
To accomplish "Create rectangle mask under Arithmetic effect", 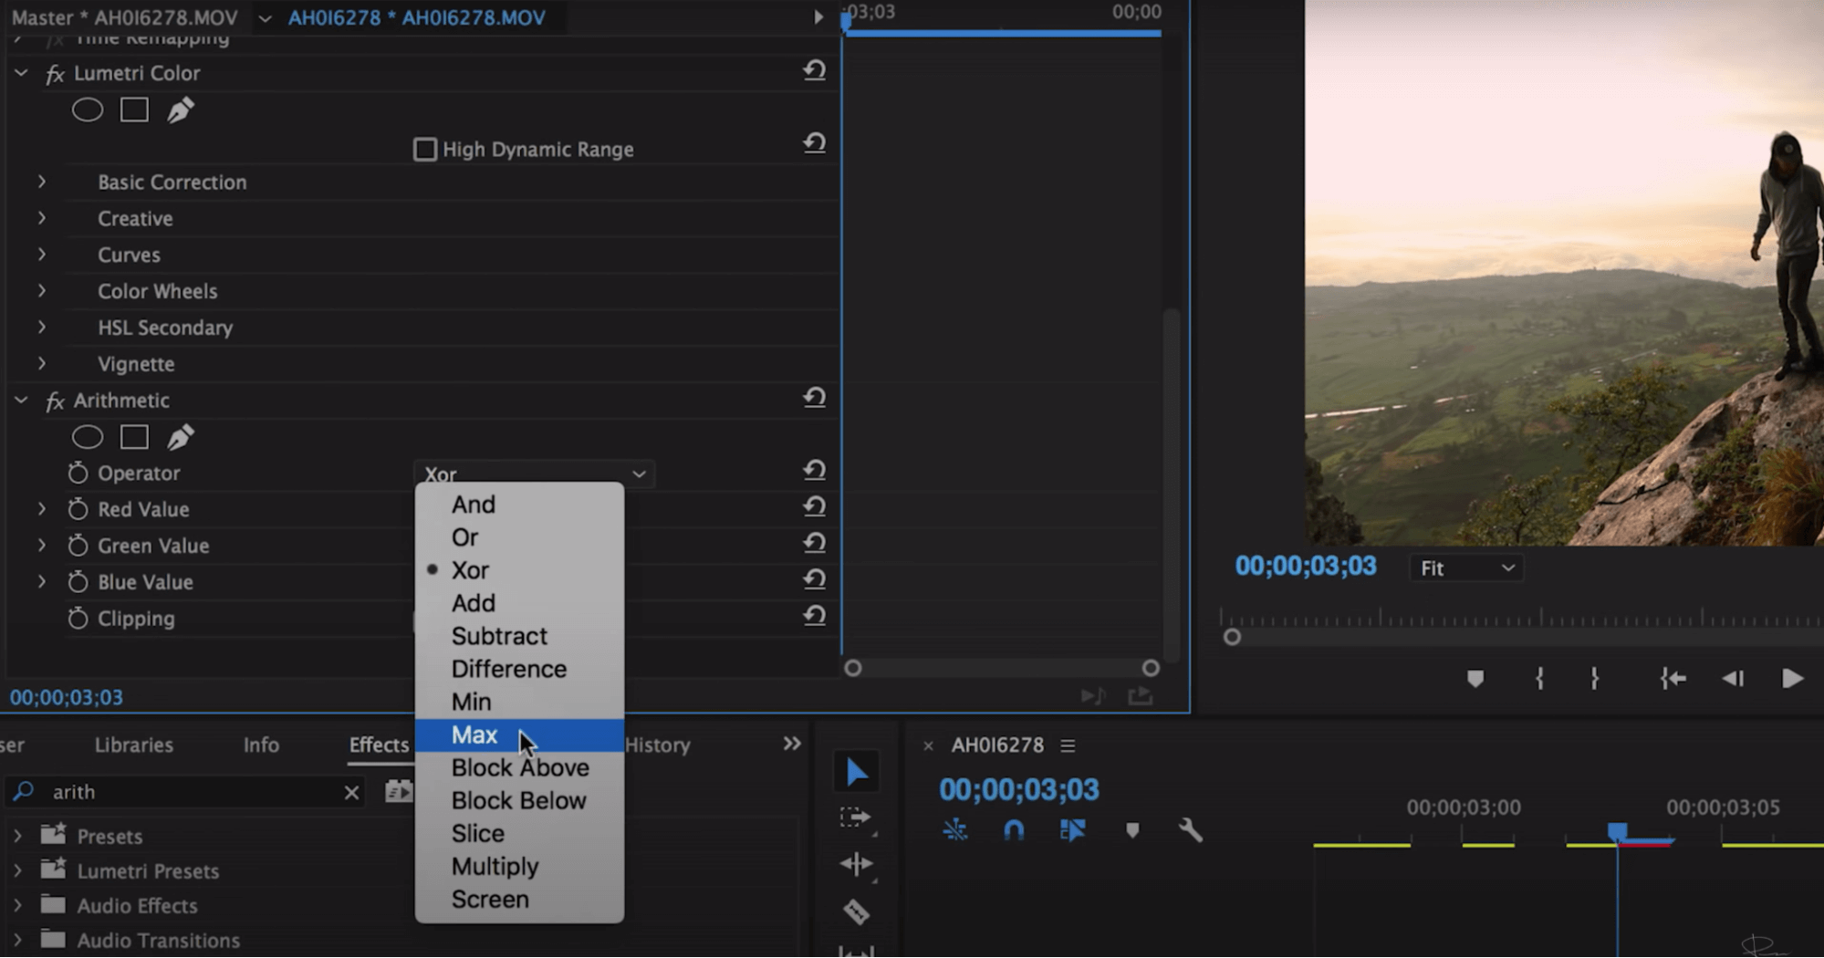I will point(134,437).
